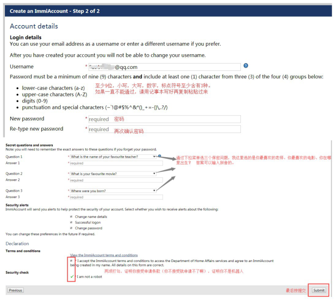
Task: Tick the accept terms and conditions checkbox
Action: [72, 261]
